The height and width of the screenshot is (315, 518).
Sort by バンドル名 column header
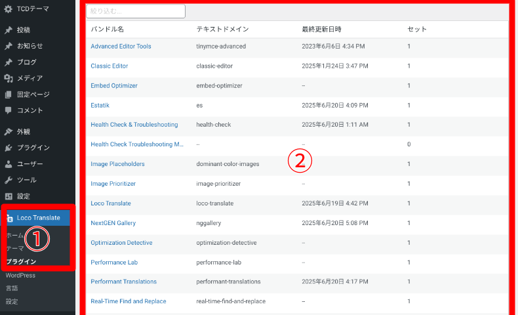[107, 29]
